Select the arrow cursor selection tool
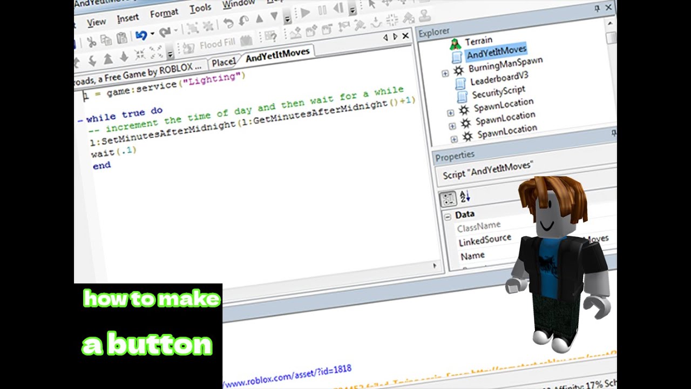691x389 pixels. click(x=371, y=4)
